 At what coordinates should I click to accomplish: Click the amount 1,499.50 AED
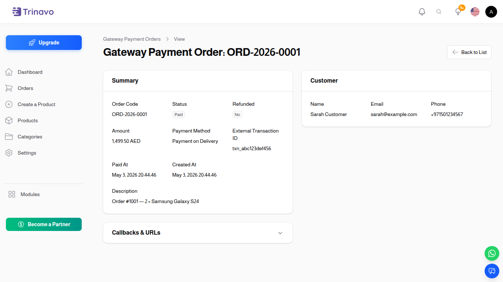coord(126,141)
